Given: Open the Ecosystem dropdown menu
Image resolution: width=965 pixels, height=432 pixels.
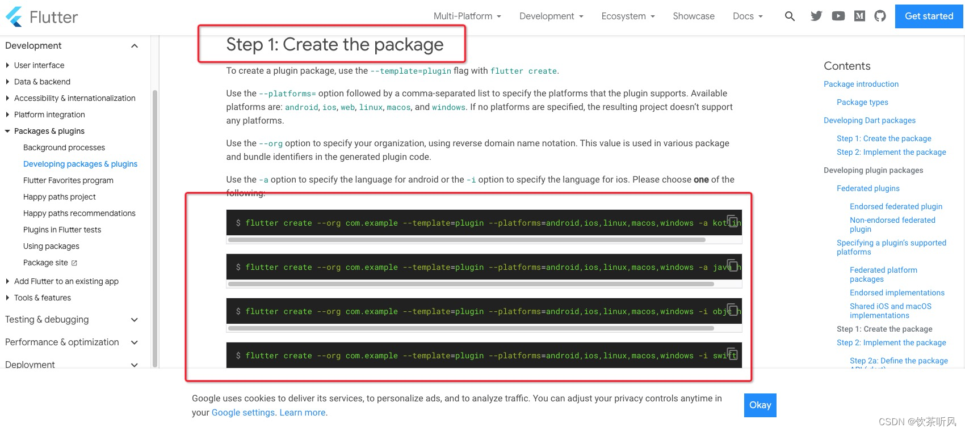Looking at the screenshot, I should coord(628,16).
